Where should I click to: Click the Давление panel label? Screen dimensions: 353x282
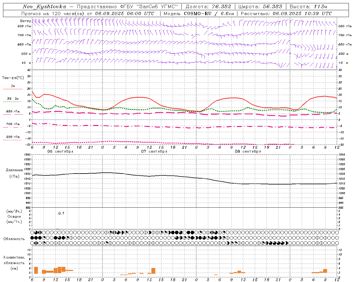[14, 170]
